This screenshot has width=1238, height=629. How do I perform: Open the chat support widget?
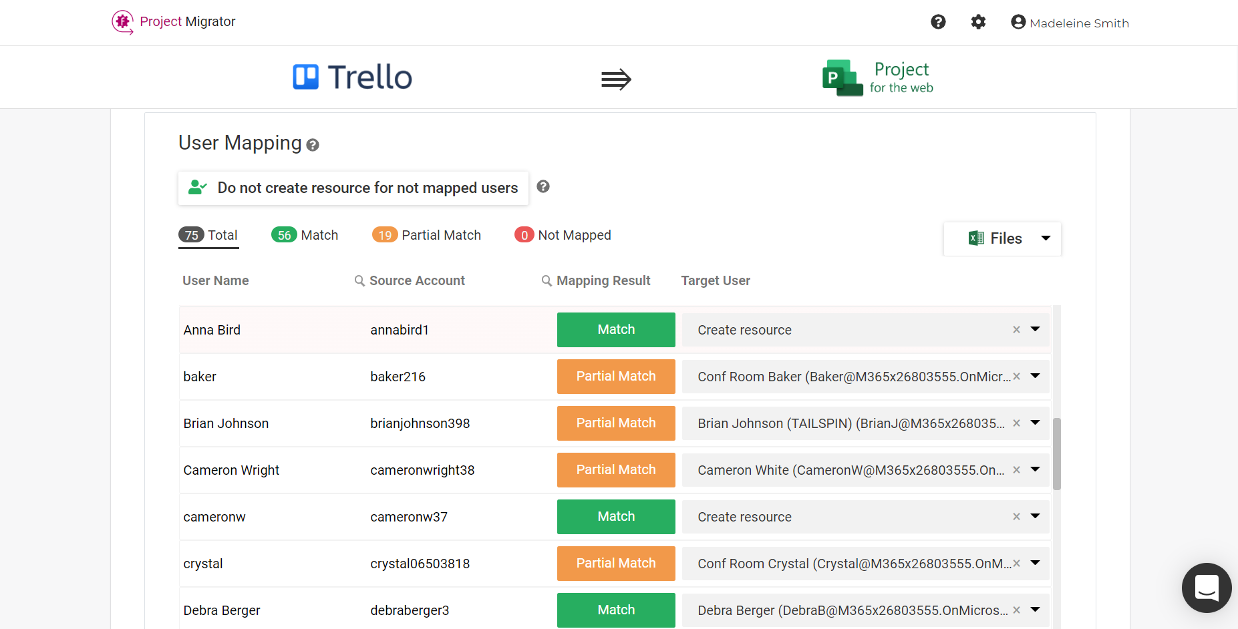pos(1206,588)
